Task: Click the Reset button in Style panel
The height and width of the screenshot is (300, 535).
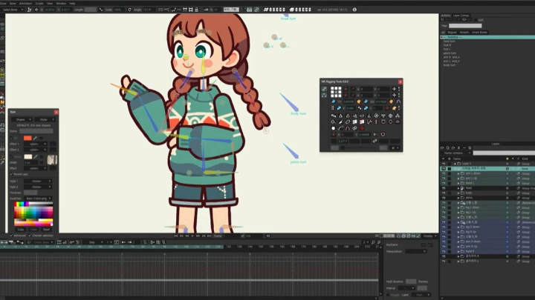Action: 46,230
